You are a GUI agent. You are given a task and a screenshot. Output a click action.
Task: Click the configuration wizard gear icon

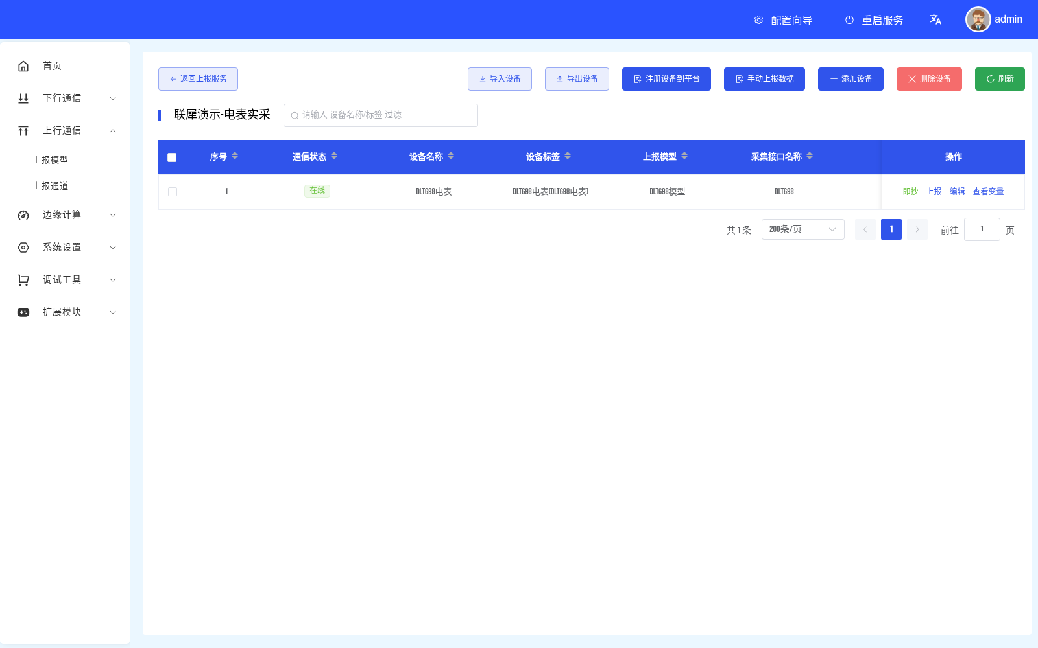coord(758,20)
